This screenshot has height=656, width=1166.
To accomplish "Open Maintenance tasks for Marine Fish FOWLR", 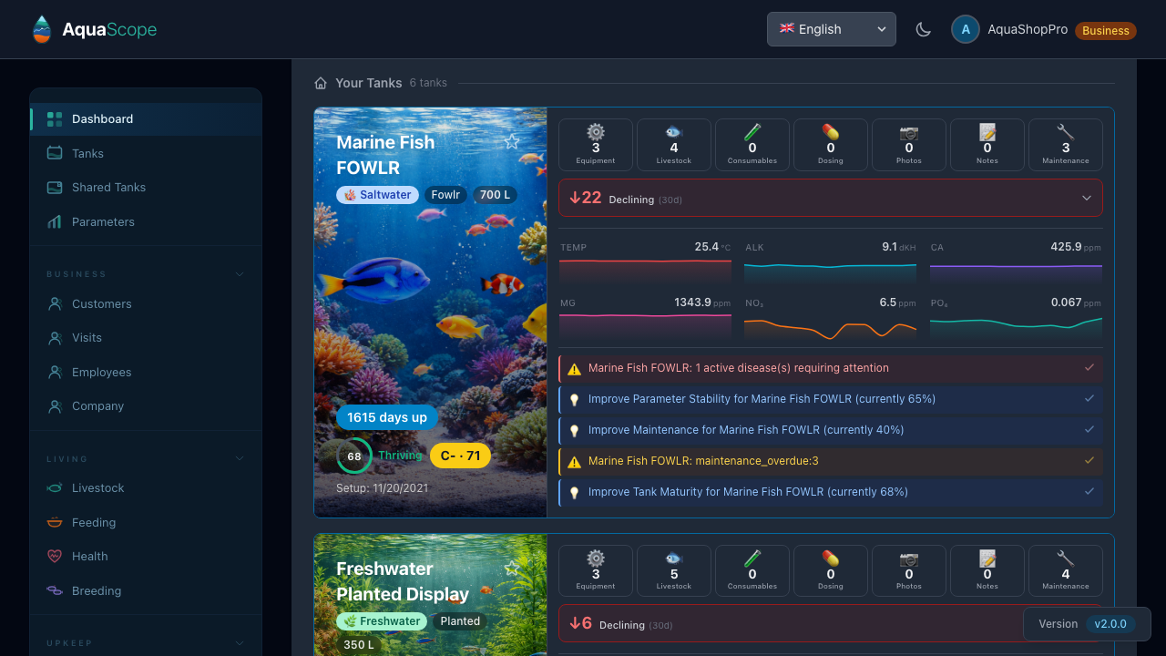I will (1065, 144).
